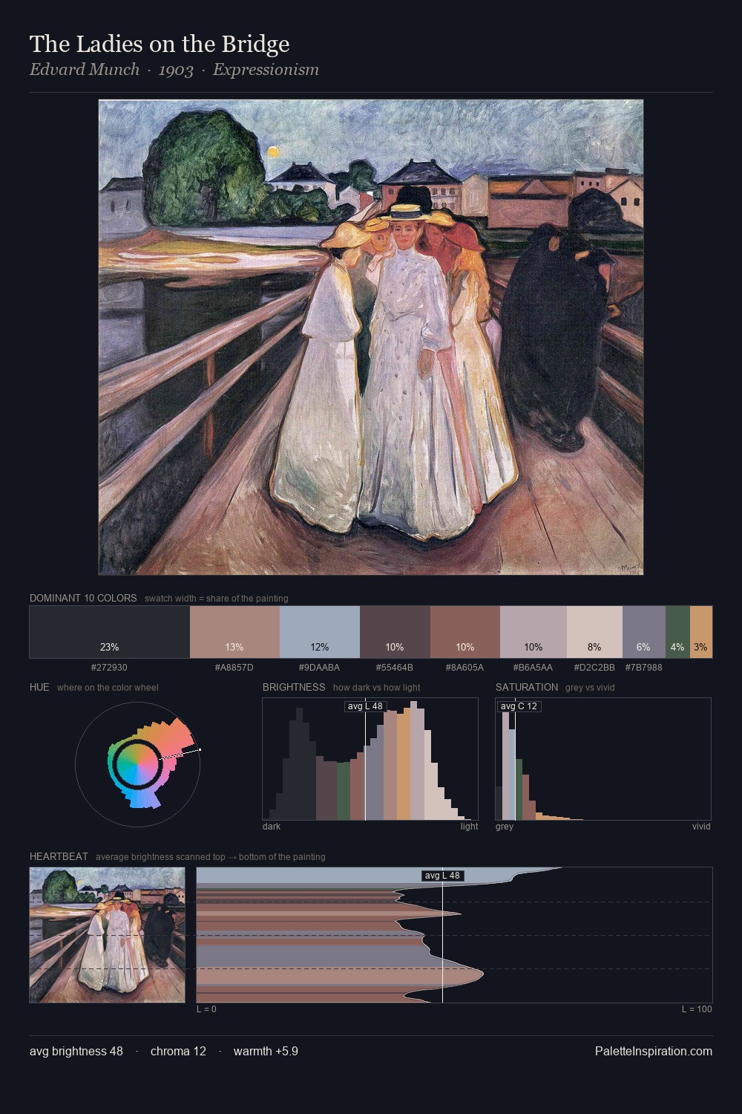
Task: Click the 'Expressionism' style label
Action: pos(266,70)
